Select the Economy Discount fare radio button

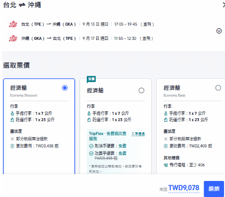[65, 88]
